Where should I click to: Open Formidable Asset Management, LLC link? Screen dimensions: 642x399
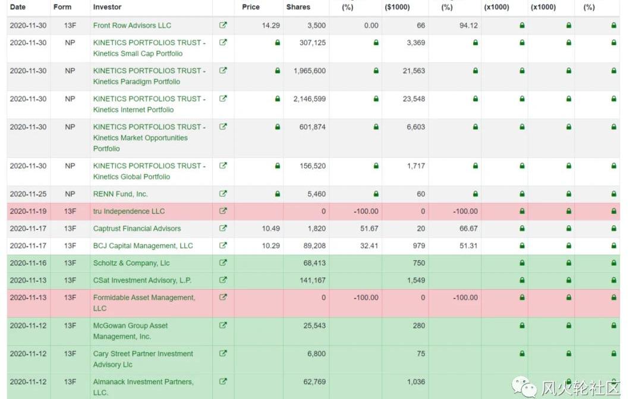pyautogui.click(x=144, y=303)
